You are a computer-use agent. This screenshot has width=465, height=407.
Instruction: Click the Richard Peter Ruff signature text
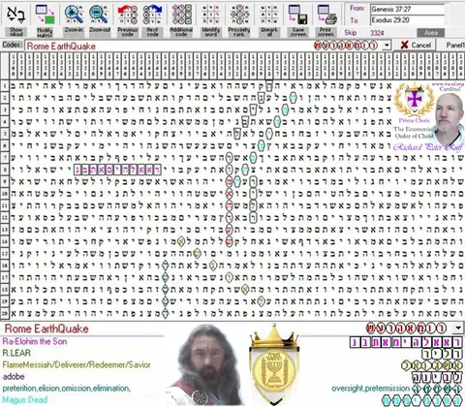coord(428,147)
